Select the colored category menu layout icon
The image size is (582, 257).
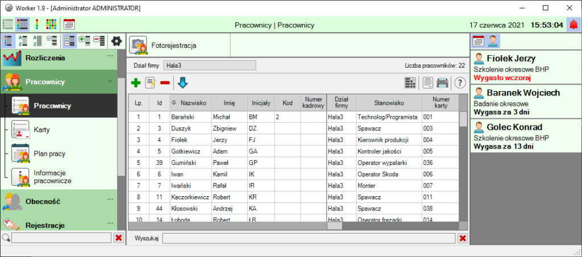point(9,41)
